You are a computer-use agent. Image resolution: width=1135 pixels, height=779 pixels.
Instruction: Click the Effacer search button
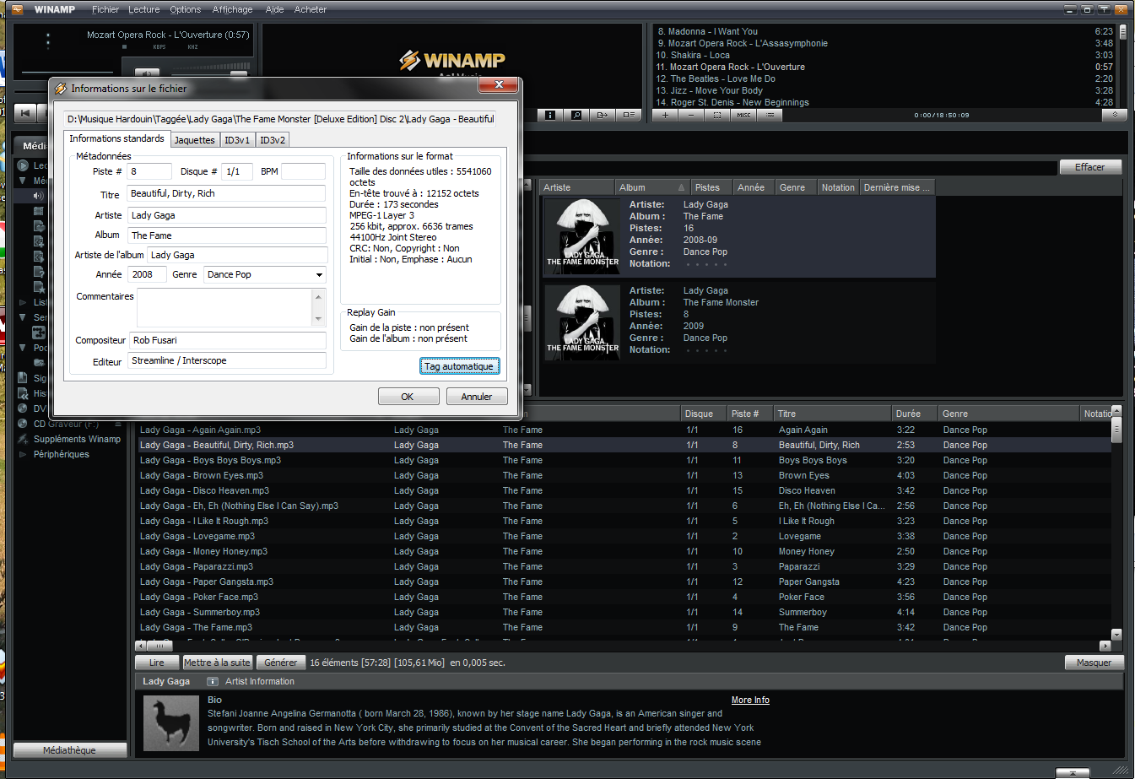pyautogui.click(x=1090, y=167)
